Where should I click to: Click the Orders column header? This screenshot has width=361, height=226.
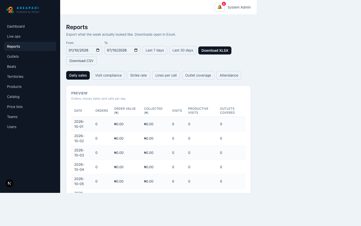click(102, 111)
